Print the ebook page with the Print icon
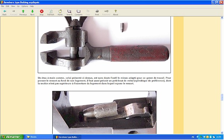Viewport: 224px width, 140px height. 97,12
